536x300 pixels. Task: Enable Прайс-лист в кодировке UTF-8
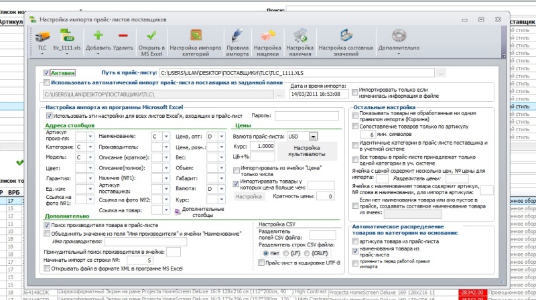tap(261, 262)
